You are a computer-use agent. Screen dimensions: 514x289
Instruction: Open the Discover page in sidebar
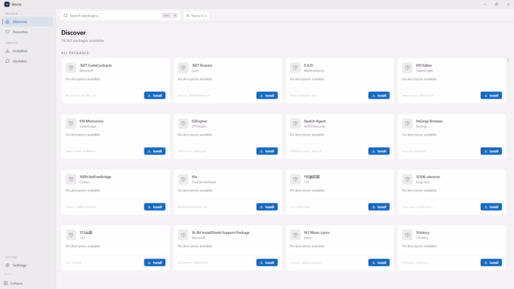coord(28,22)
